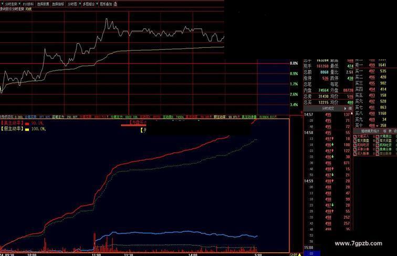This screenshot has height=256, width=397.
Task: Click the 3.4% axis label on price chart
Action: pos(294,105)
